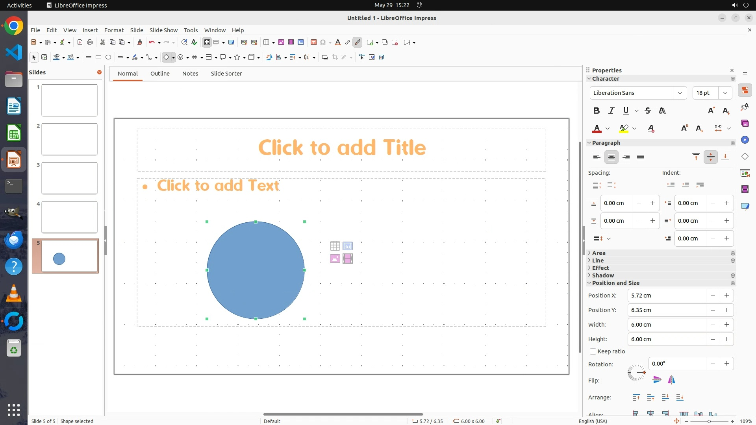Switch to the Slide Sorter tab
This screenshot has height=425, width=756.
click(226, 74)
